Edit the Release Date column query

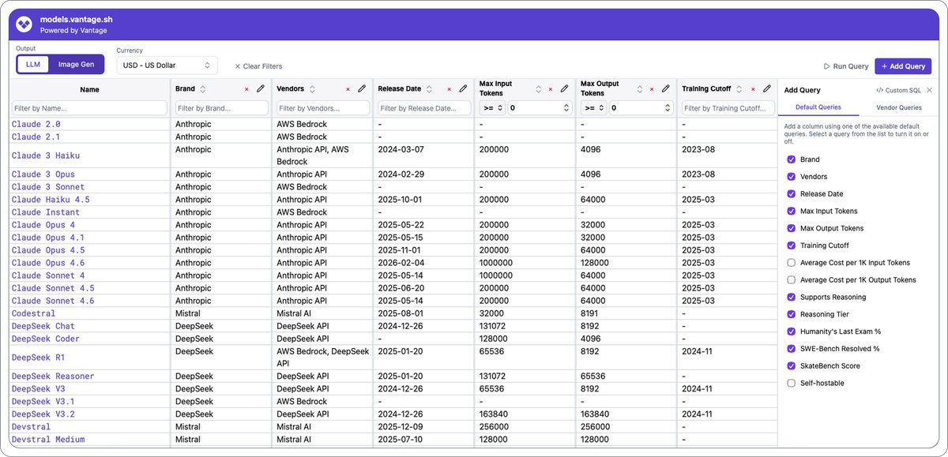463,89
